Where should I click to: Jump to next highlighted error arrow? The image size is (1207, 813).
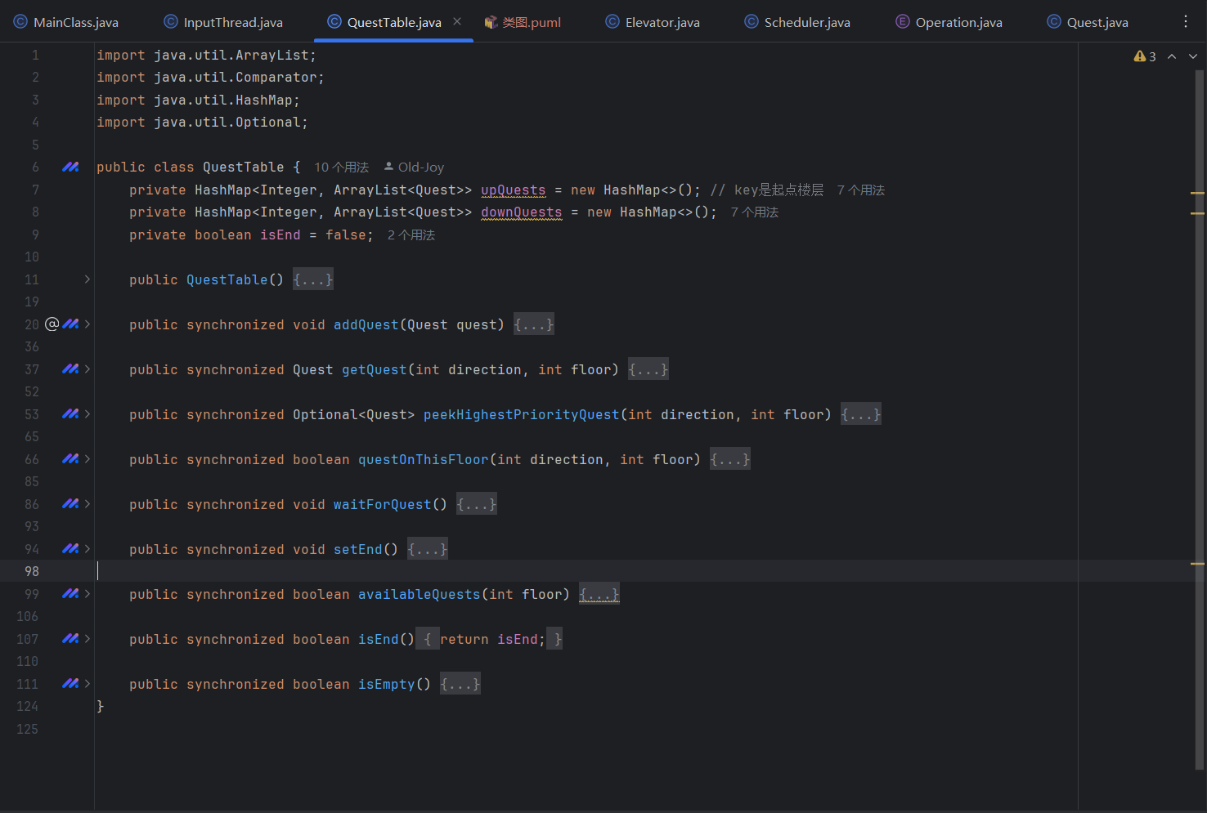click(1193, 56)
